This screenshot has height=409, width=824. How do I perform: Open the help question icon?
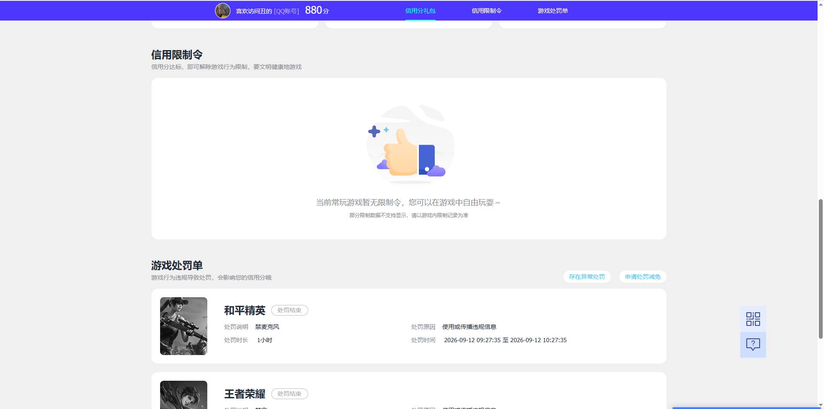pos(753,345)
